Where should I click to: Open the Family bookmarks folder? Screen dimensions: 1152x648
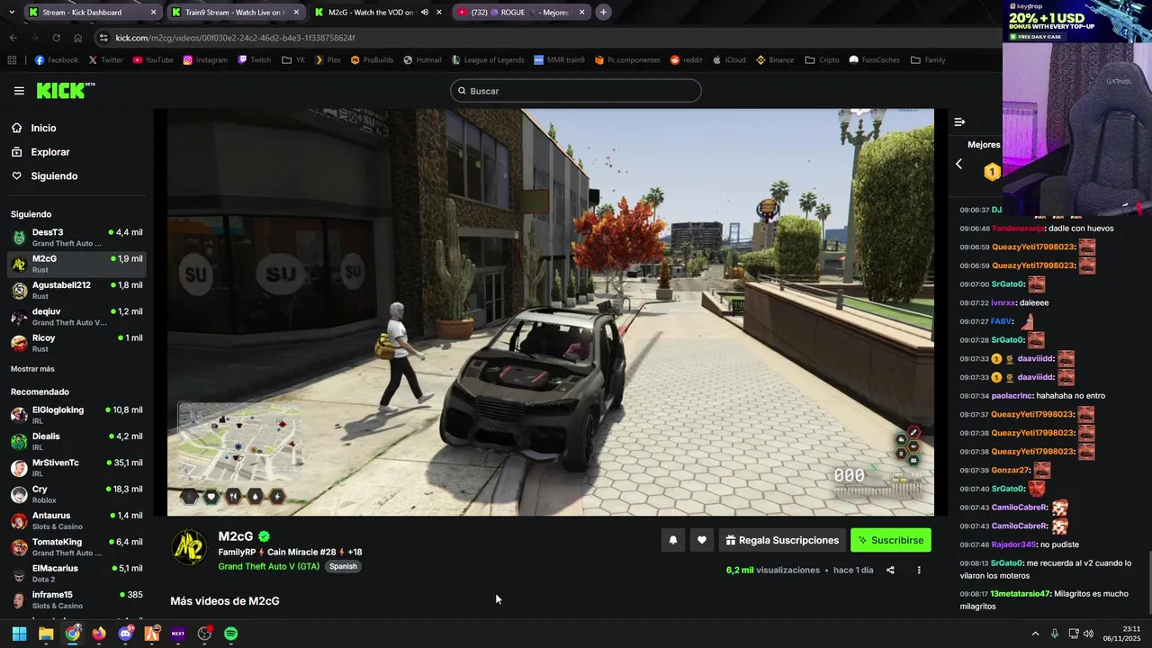pos(928,60)
